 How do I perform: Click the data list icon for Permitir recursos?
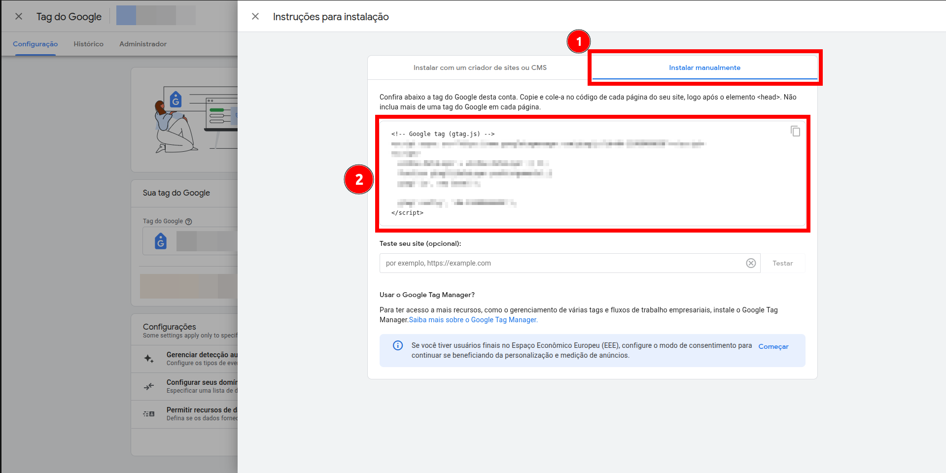[149, 414]
